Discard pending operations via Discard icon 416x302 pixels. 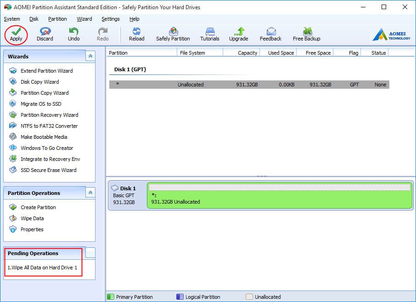click(x=45, y=31)
